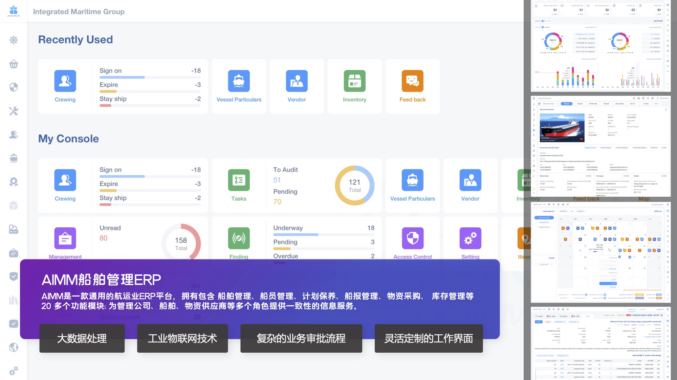Open the Management purple icon
The image size is (677, 380).
coord(65,238)
